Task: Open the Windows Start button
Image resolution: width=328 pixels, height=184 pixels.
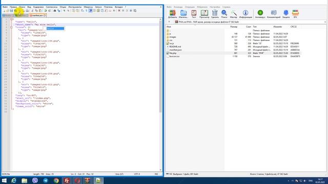Action: pyautogui.click(x=4, y=180)
